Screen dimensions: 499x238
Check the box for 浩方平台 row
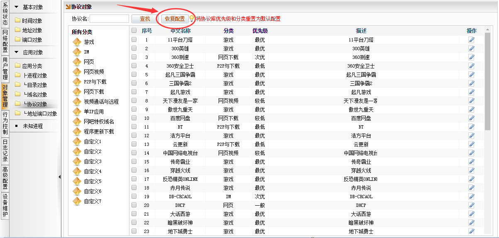134,136
